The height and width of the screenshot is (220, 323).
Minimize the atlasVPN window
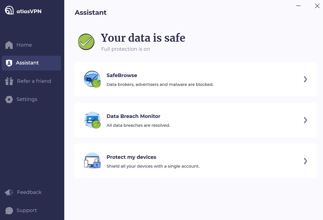click(x=298, y=6)
